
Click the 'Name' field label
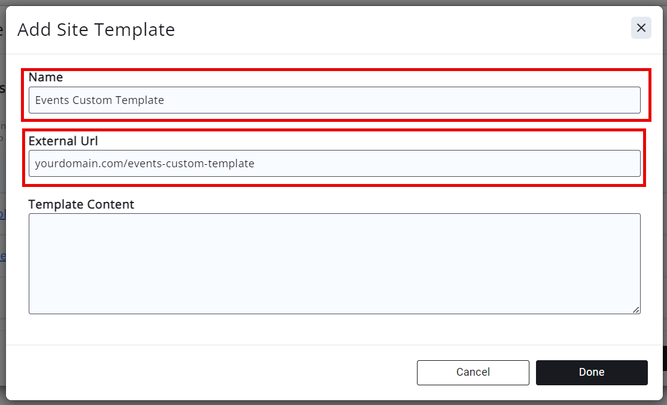tap(45, 77)
